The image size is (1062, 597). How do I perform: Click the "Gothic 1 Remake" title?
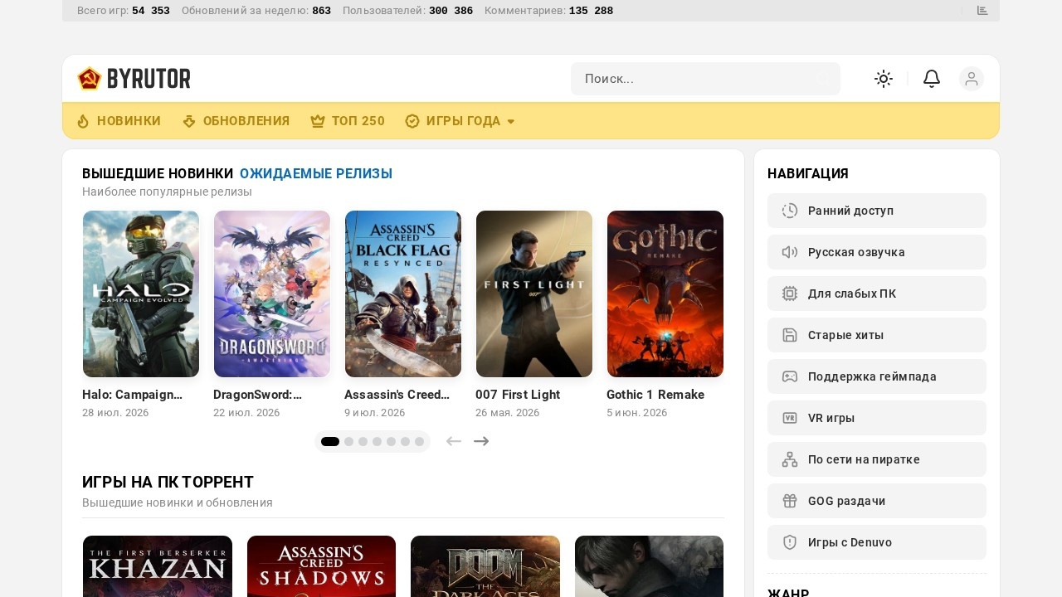click(x=655, y=395)
